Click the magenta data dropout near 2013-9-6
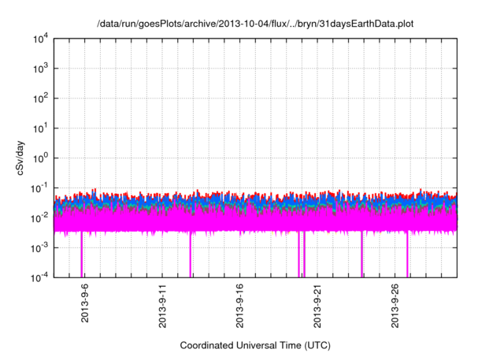Screen dimensions: 504x353 pyautogui.click(x=82, y=254)
